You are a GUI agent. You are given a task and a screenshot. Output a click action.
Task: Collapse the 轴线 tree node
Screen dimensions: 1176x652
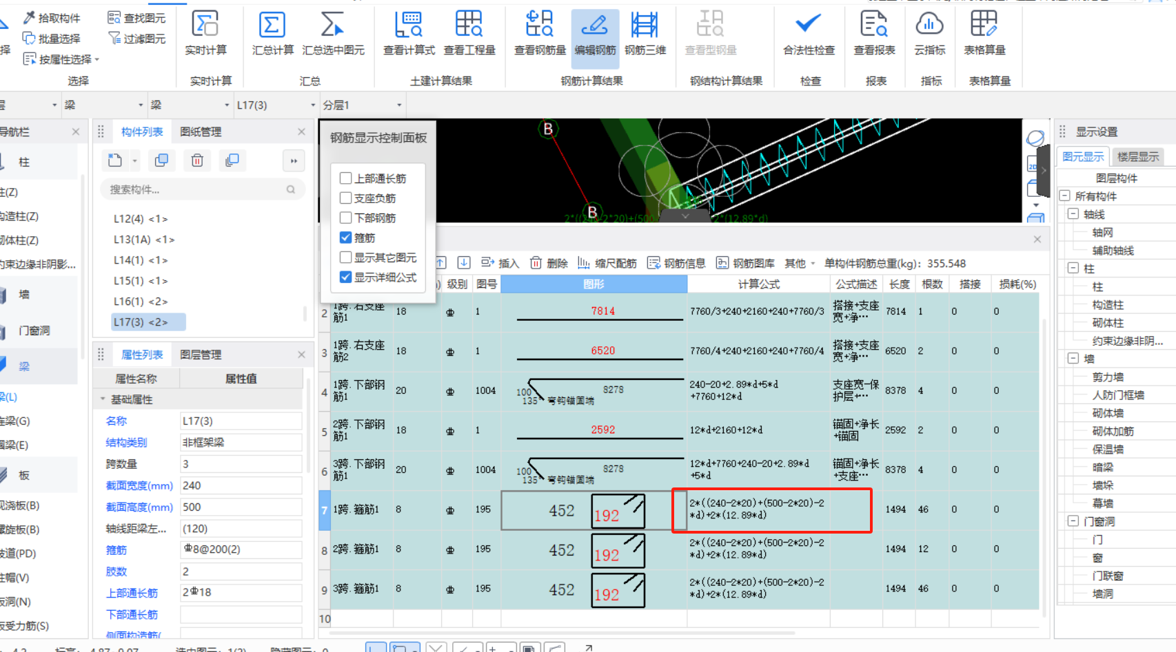(1073, 214)
